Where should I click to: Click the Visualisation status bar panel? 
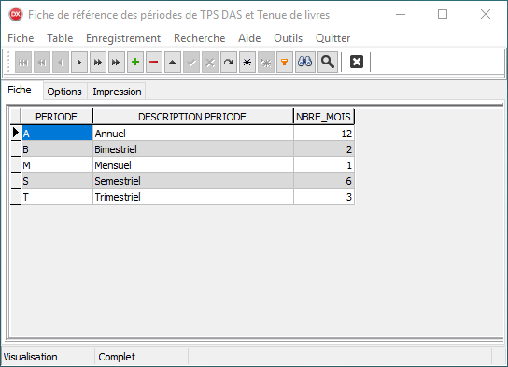click(x=48, y=357)
